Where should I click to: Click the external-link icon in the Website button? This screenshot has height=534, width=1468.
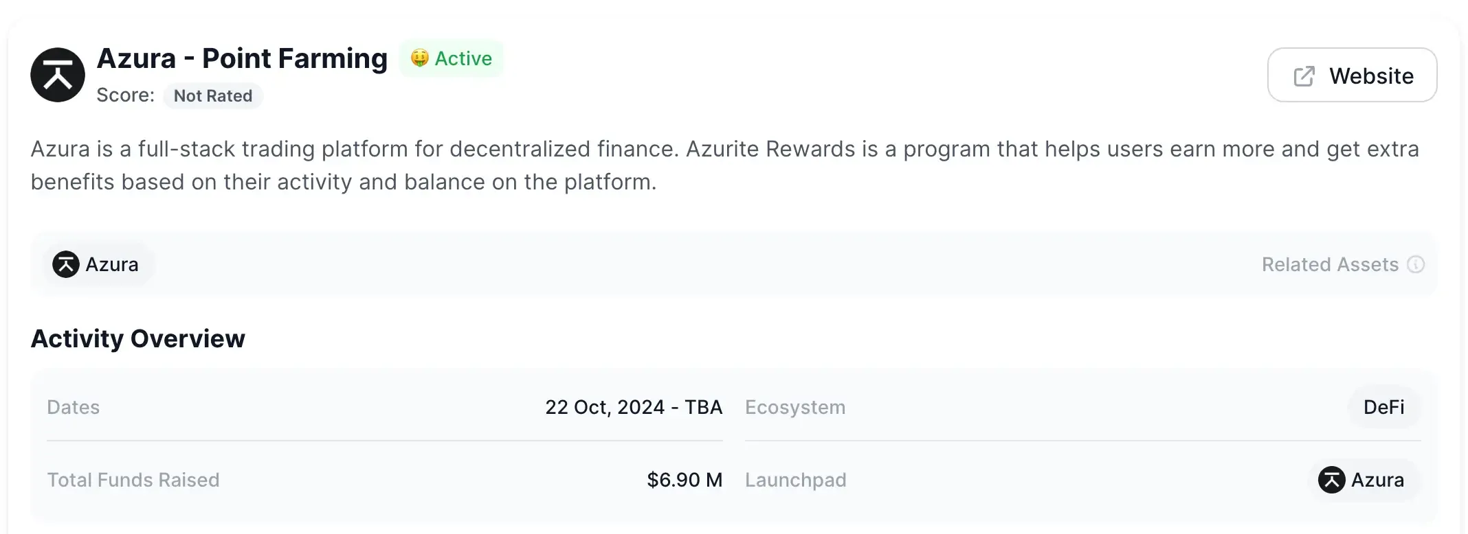pyautogui.click(x=1304, y=76)
